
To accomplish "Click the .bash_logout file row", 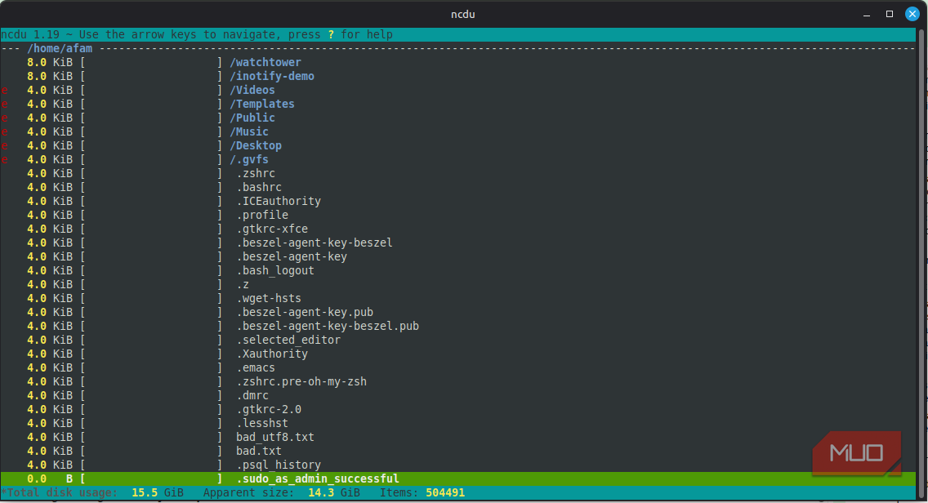I will pos(458,271).
